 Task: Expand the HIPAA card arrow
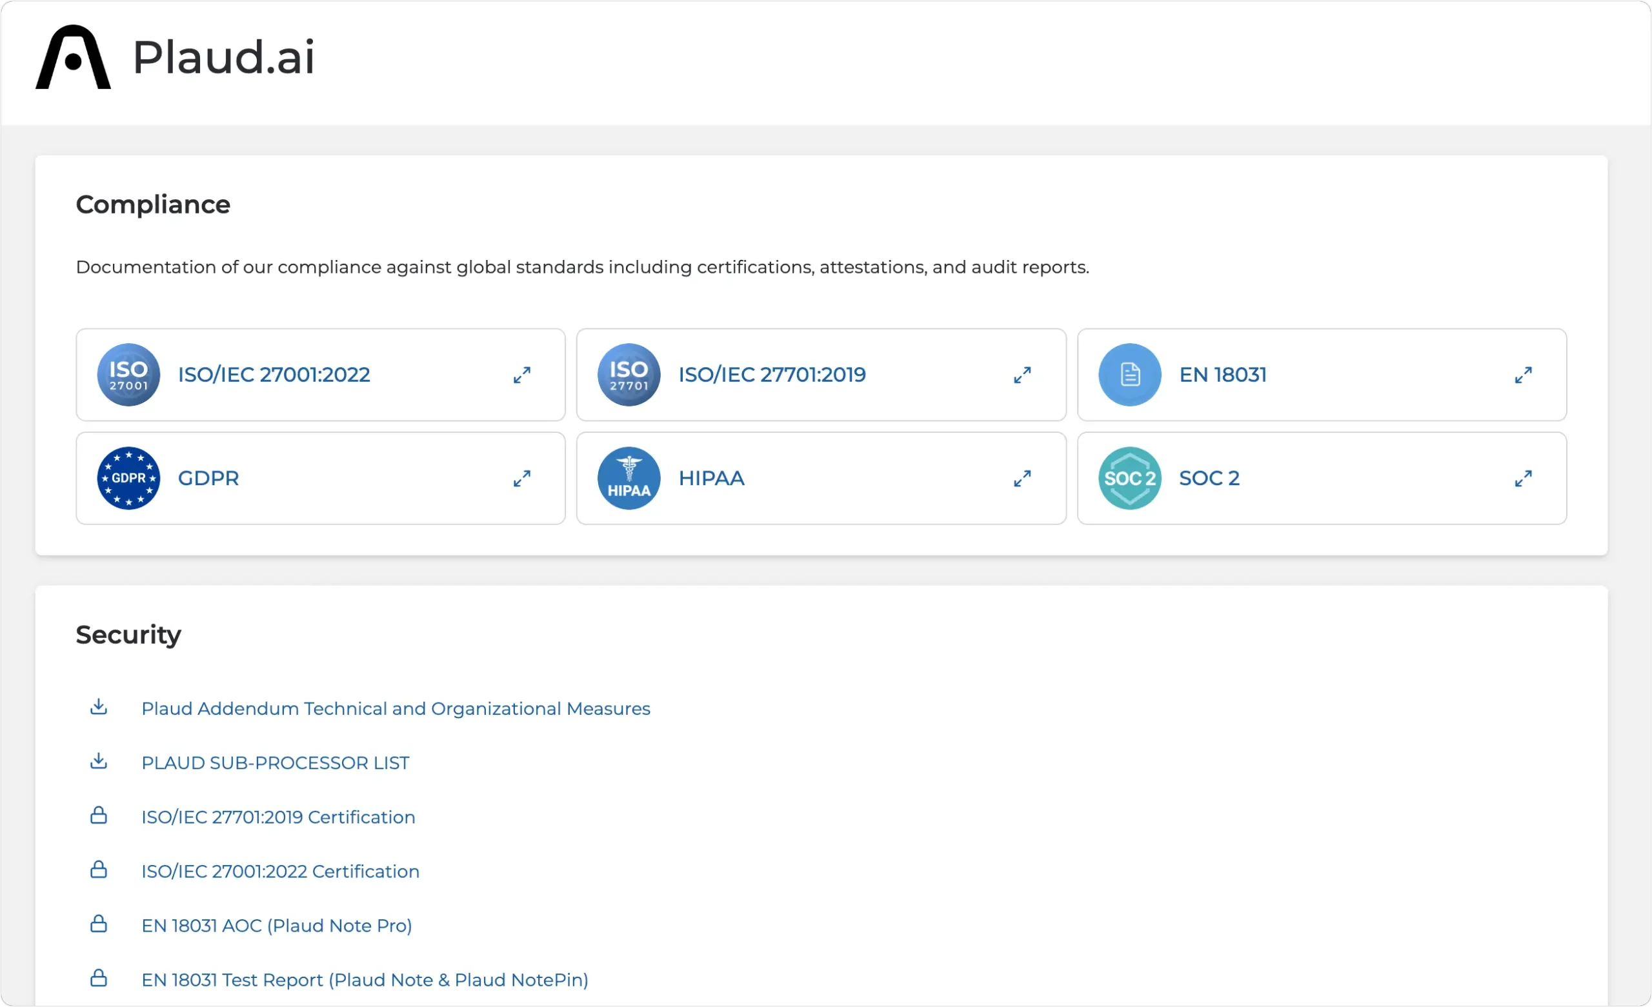coord(1022,478)
